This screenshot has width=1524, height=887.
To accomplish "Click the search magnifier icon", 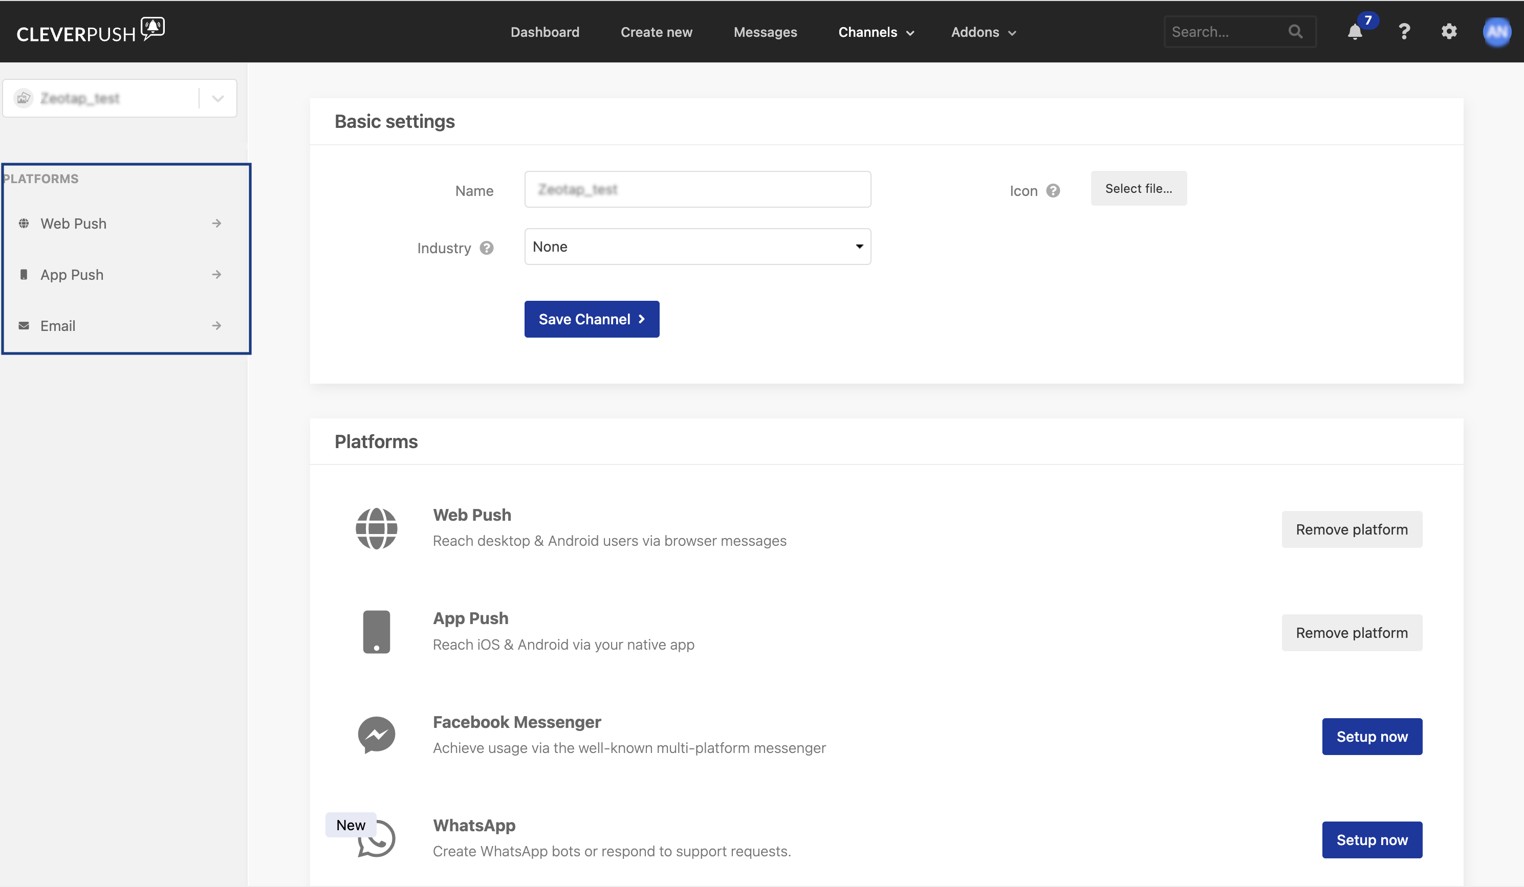I will (x=1295, y=31).
